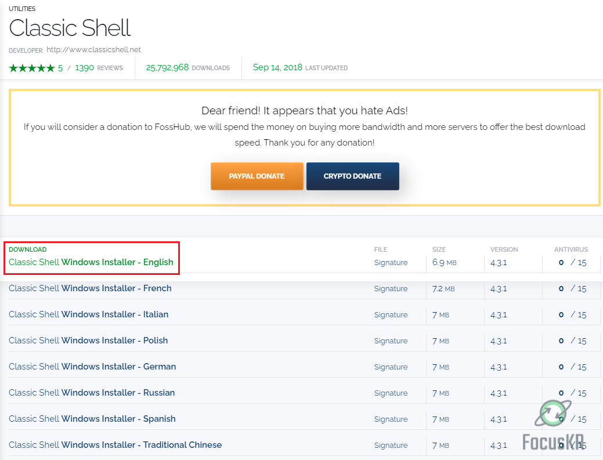Open Signature link for Spanish installer
The width and height of the screenshot is (603, 460).
pos(391,419)
